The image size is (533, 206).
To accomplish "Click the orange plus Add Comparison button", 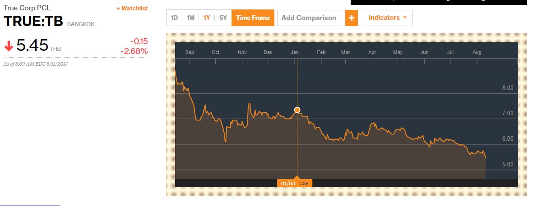I will coord(352,18).
